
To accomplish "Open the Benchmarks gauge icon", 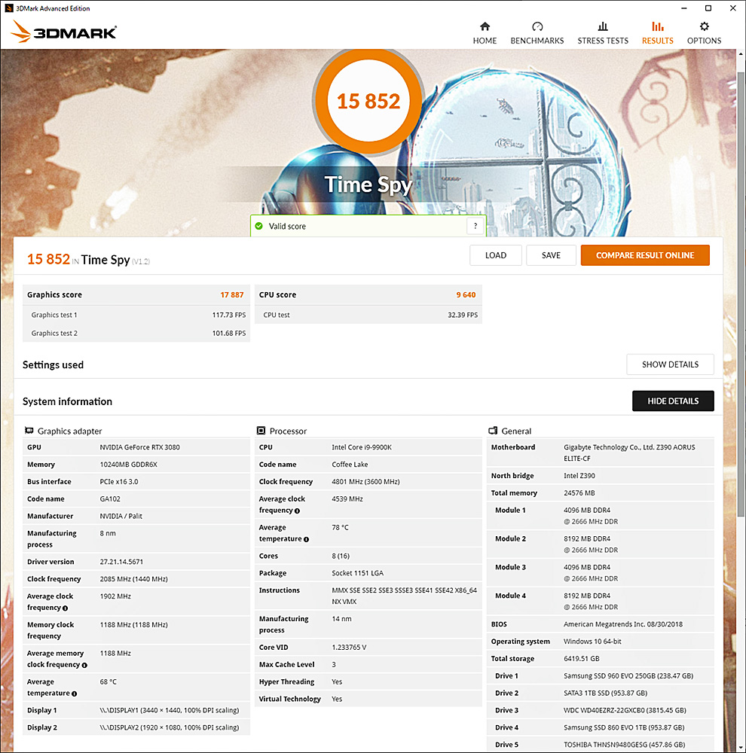I will [x=537, y=26].
